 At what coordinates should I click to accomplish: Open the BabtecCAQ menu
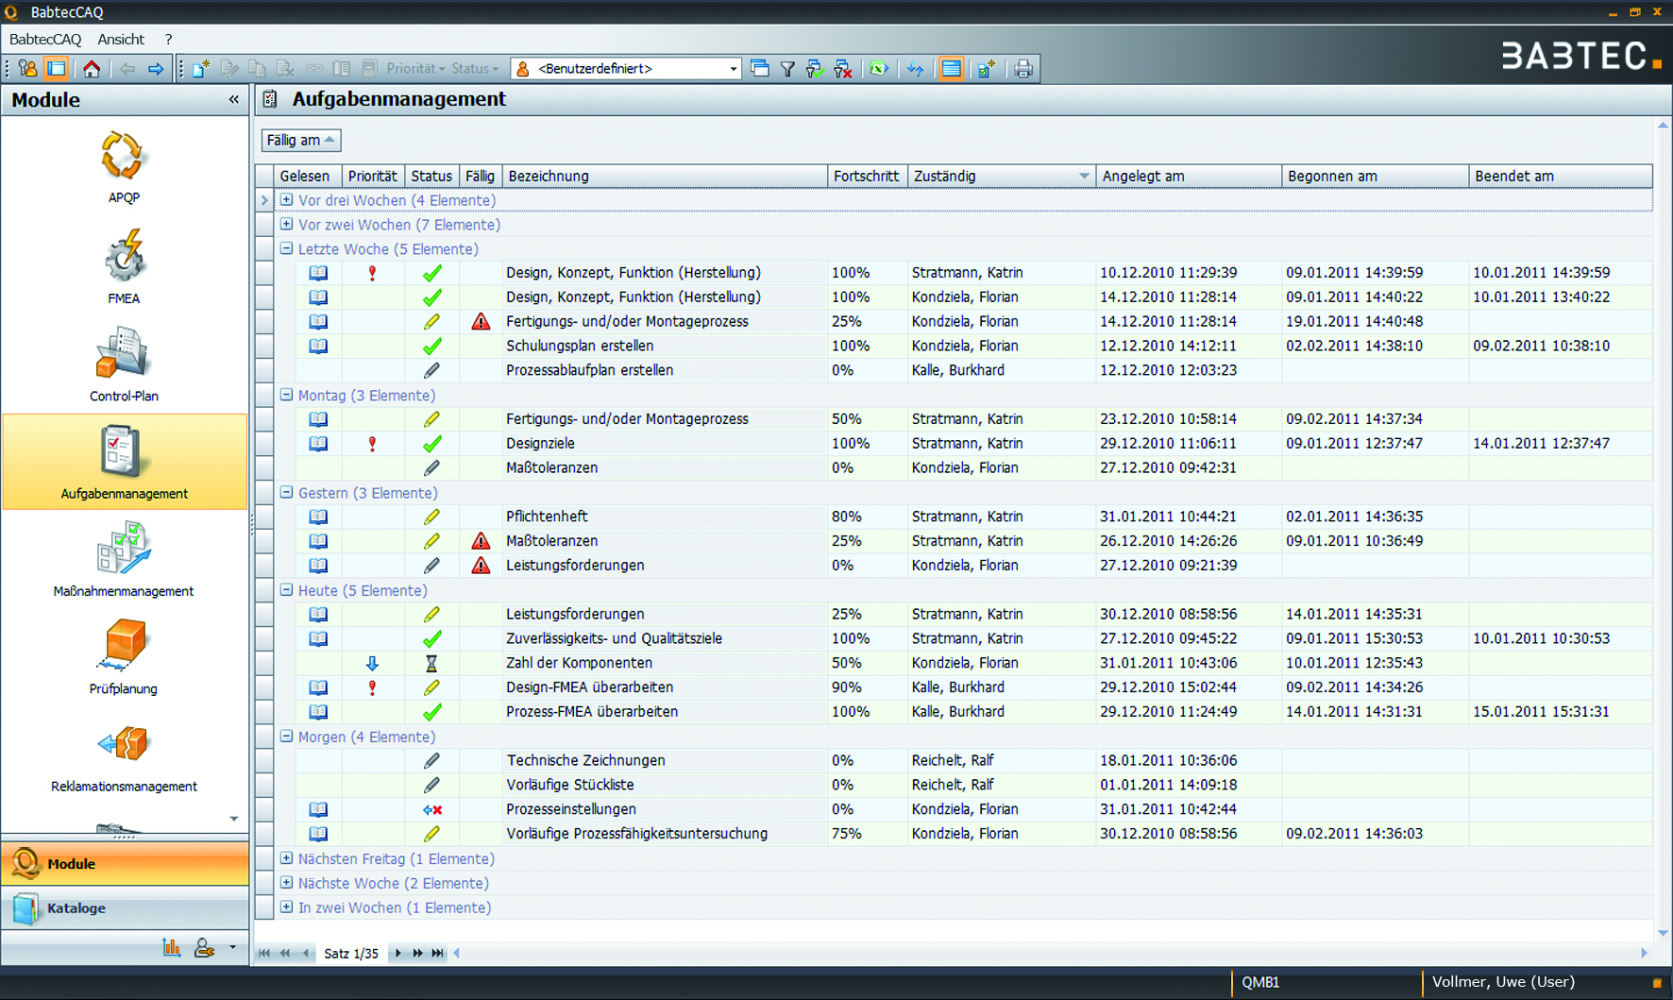(x=45, y=39)
